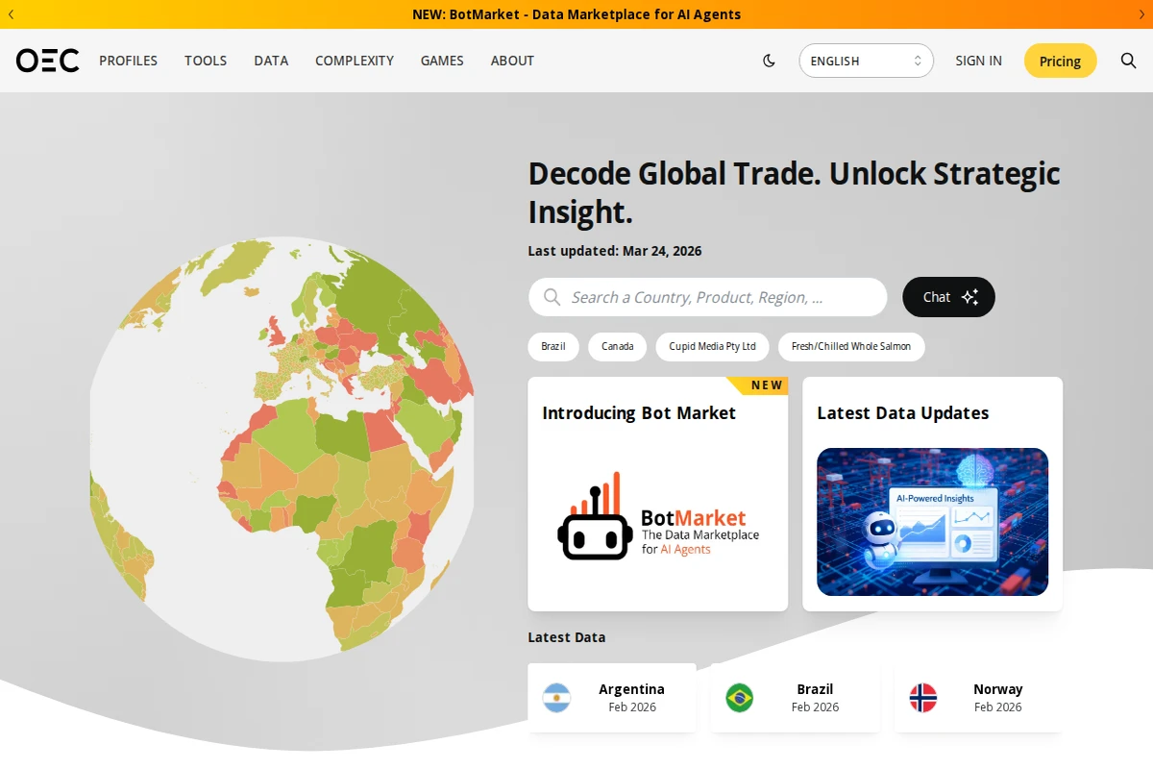This screenshot has height=769, width=1153.
Task: Click the country search input field
Action: pos(707,297)
